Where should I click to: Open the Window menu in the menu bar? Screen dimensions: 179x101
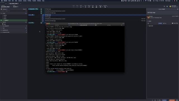39,1
